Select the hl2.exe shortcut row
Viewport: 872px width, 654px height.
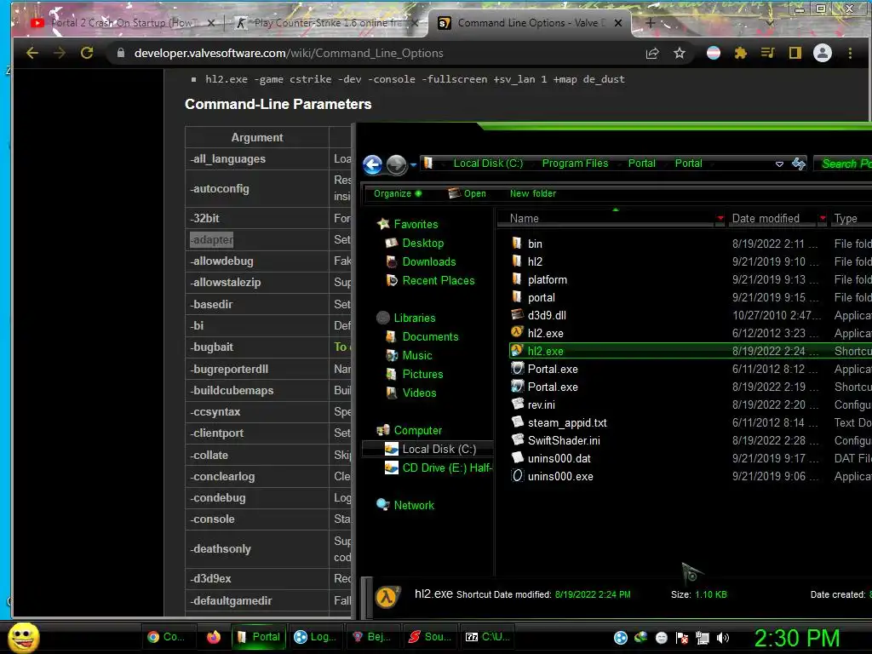tap(690, 351)
